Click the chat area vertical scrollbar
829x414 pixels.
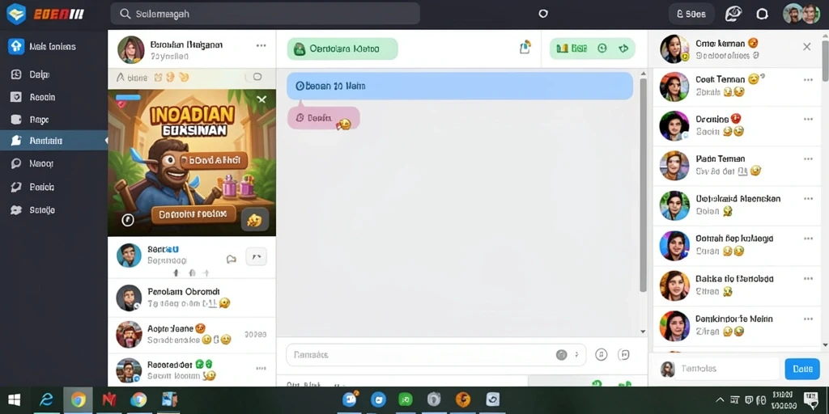coord(643,185)
